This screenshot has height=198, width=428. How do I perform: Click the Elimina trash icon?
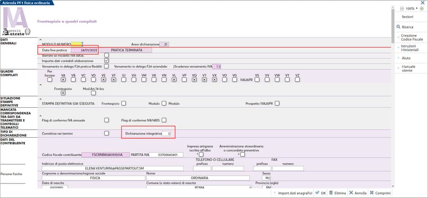pos(331,193)
